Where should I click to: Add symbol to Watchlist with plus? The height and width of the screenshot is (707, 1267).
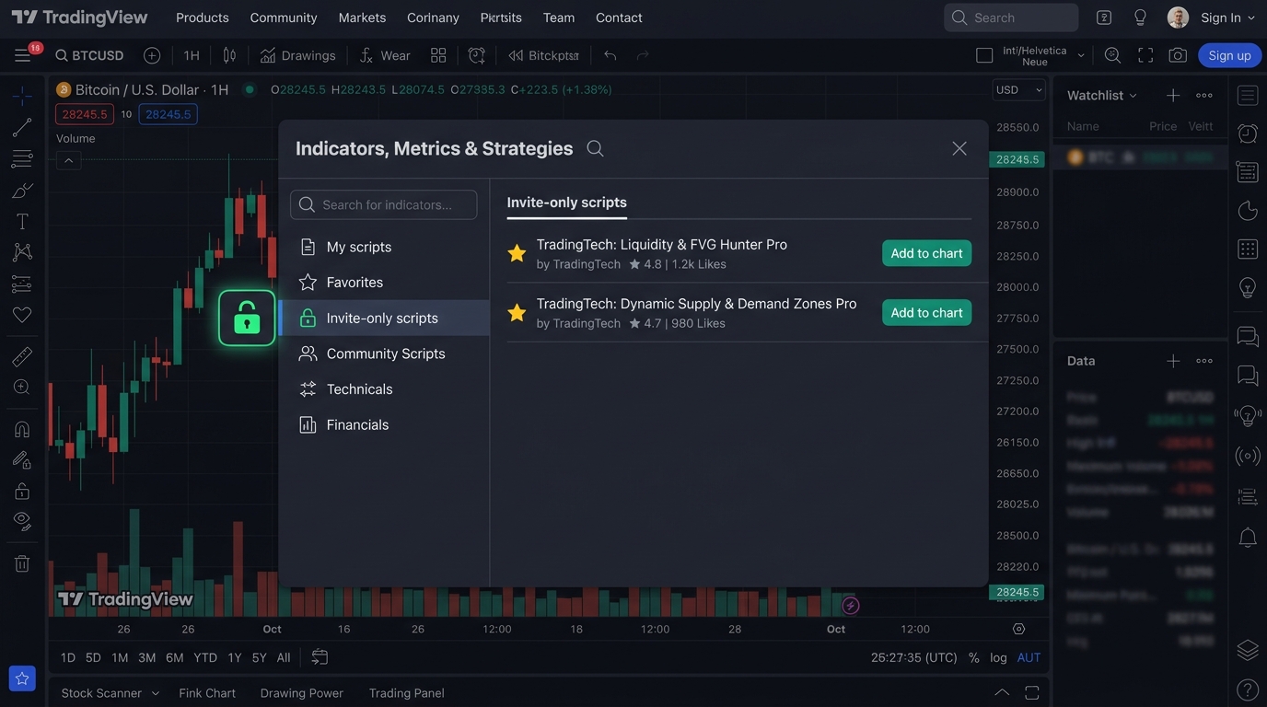pyautogui.click(x=1173, y=95)
